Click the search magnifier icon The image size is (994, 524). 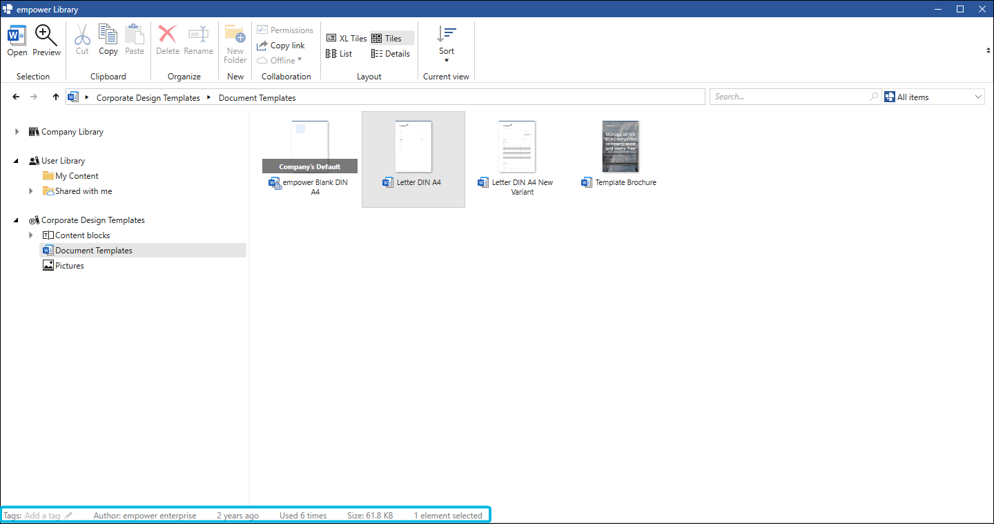(x=875, y=97)
